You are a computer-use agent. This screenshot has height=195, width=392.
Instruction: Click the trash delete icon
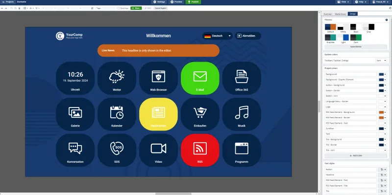(x=19, y=8)
